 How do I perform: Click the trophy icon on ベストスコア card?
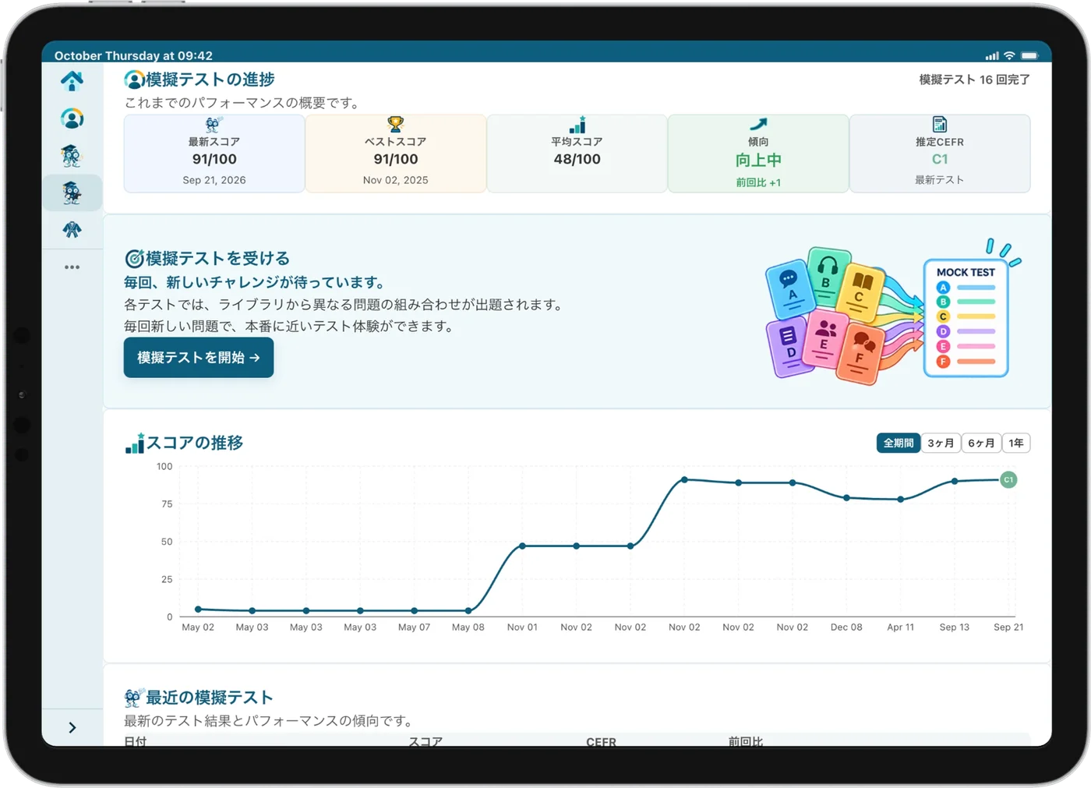pyautogui.click(x=396, y=125)
